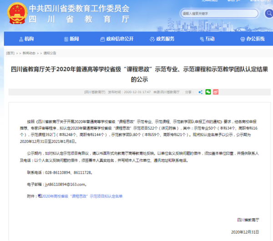Screen dimensions: 273x241
Task: Click the blue share icon
Action: coord(200,92)
